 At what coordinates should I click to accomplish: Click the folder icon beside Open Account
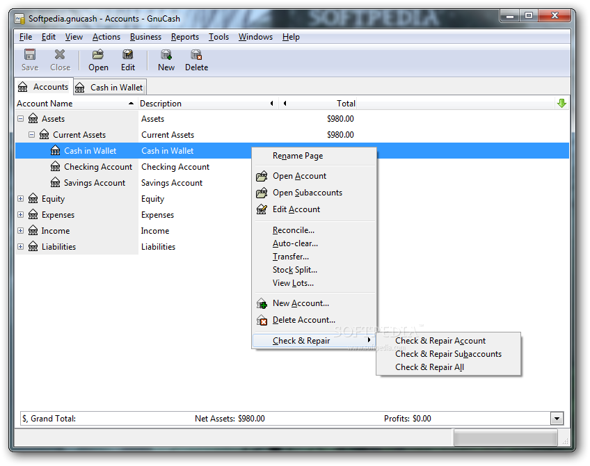pyautogui.click(x=262, y=176)
